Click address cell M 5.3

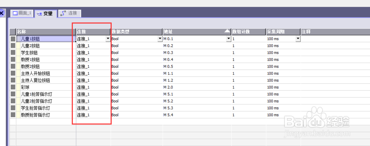click(x=197, y=108)
